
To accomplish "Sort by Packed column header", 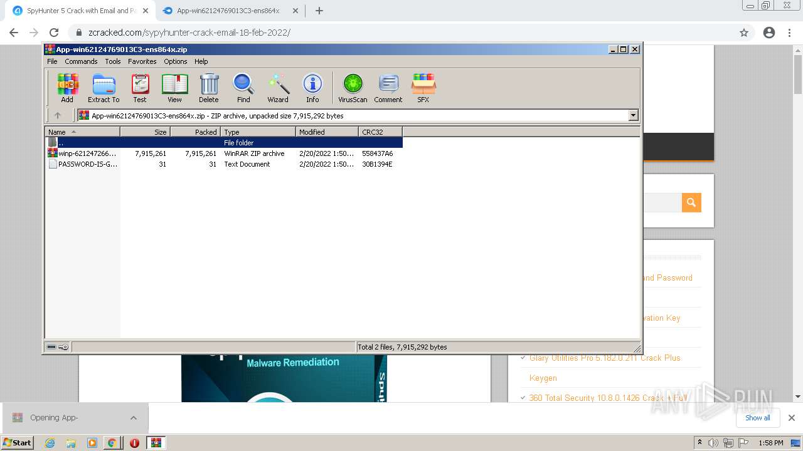I will tap(196, 132).
